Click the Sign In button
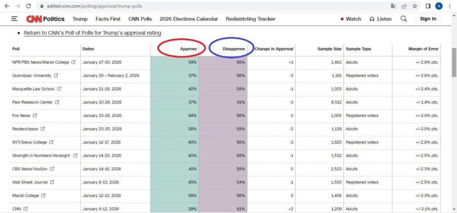Image resolution: width=457 pixels, height=213 pixels. pyautogui.click(x=428, y=19)
